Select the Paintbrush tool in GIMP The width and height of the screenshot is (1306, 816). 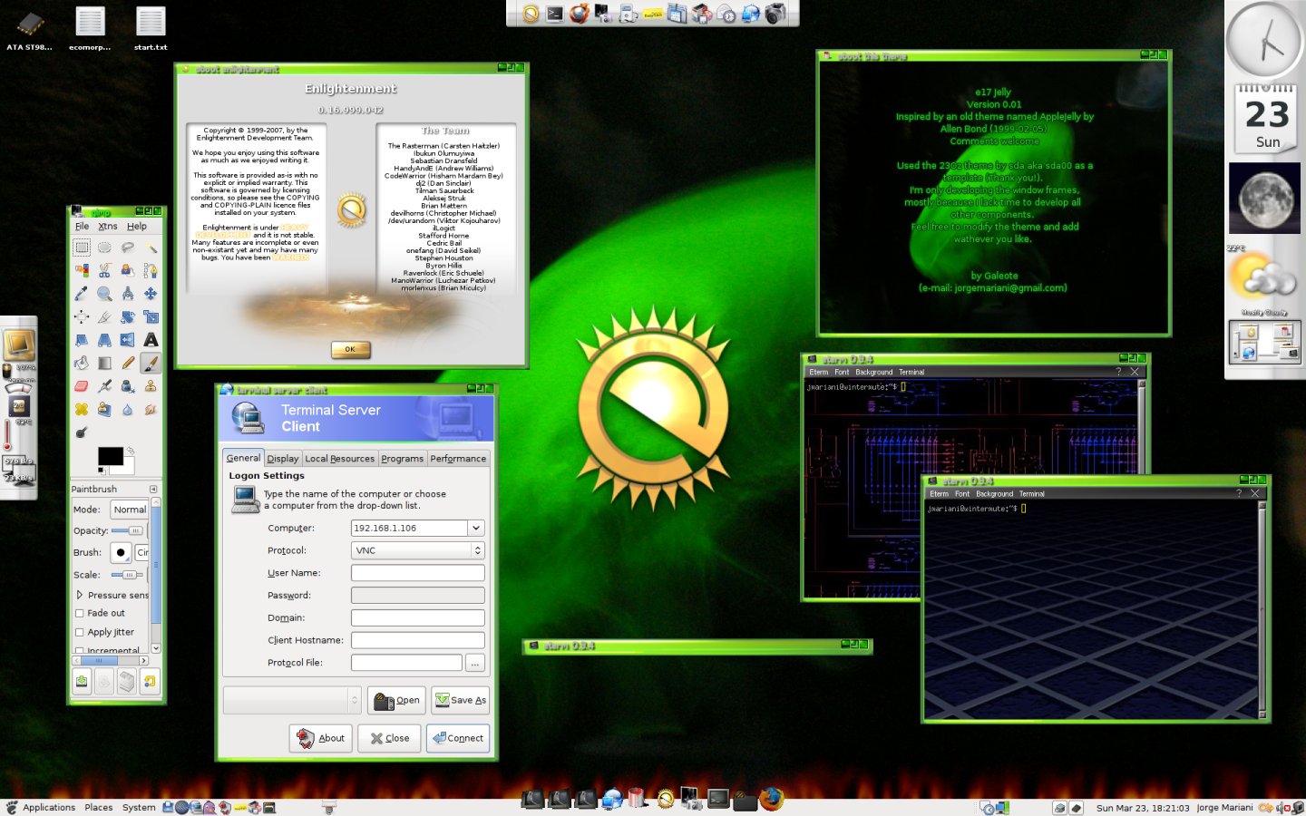click(151, 363)
